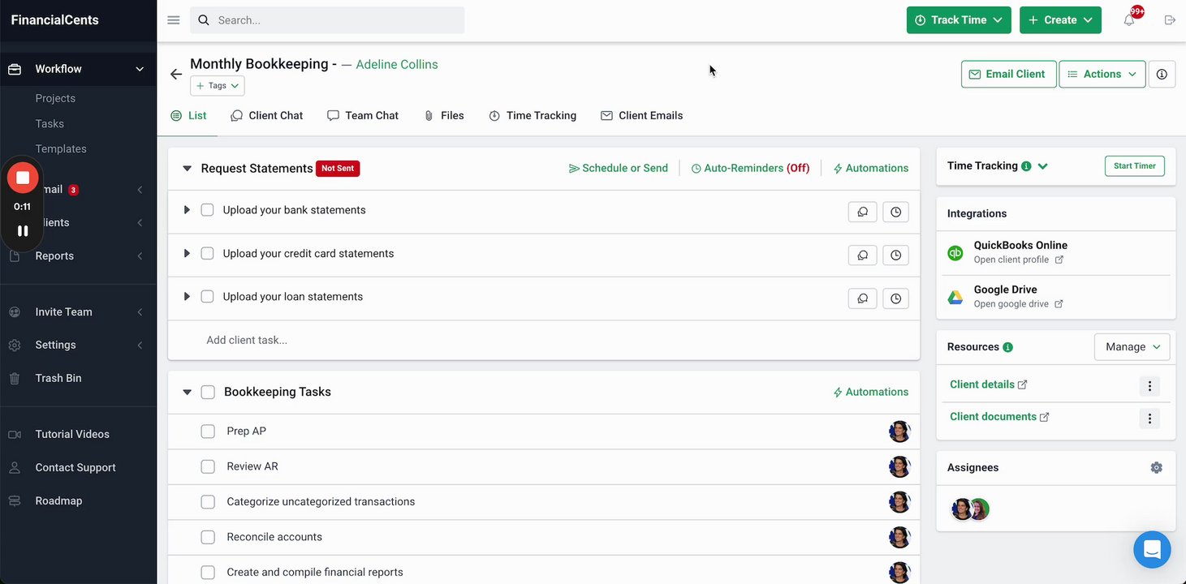1186x584 pixels.
Task: Open the Track Time dropdown
Action: (958, 20)
